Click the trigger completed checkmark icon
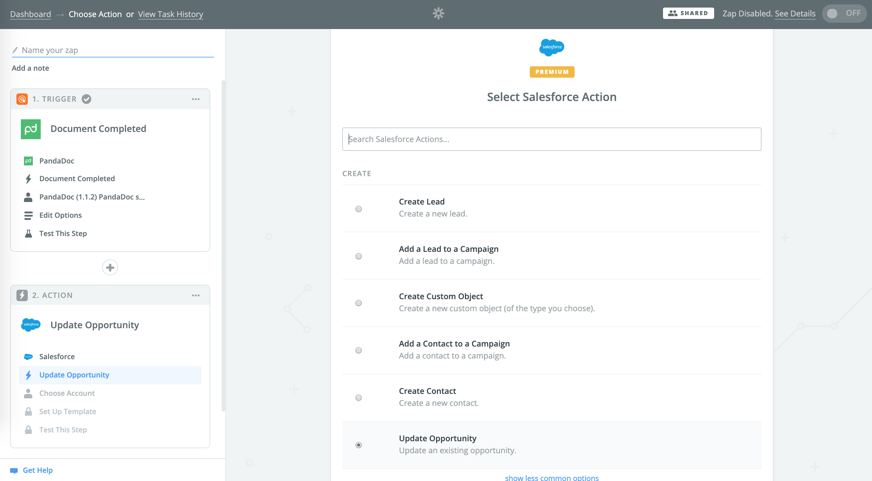The height and width of the screenshot is (481, 872). click(86, 99)
